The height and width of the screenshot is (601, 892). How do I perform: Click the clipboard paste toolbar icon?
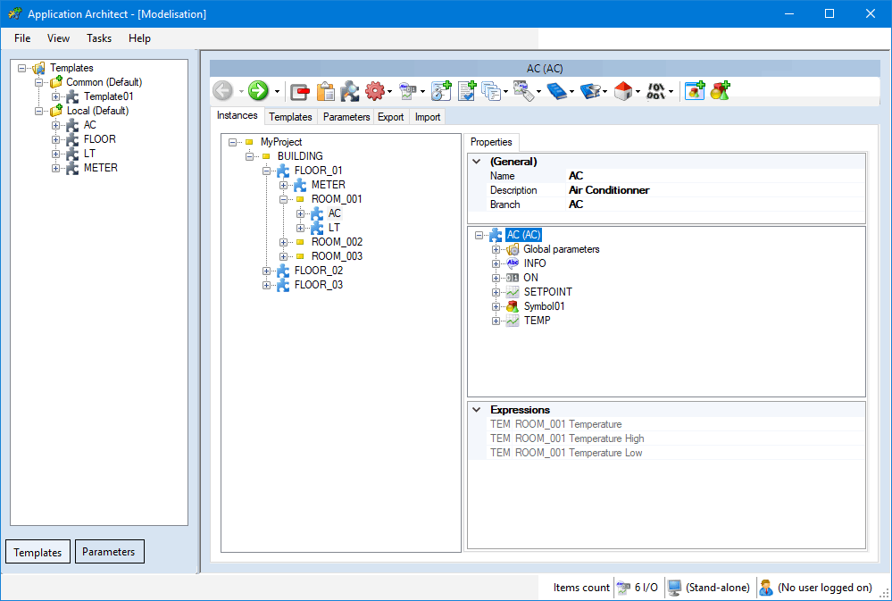[x=325, y=91]
